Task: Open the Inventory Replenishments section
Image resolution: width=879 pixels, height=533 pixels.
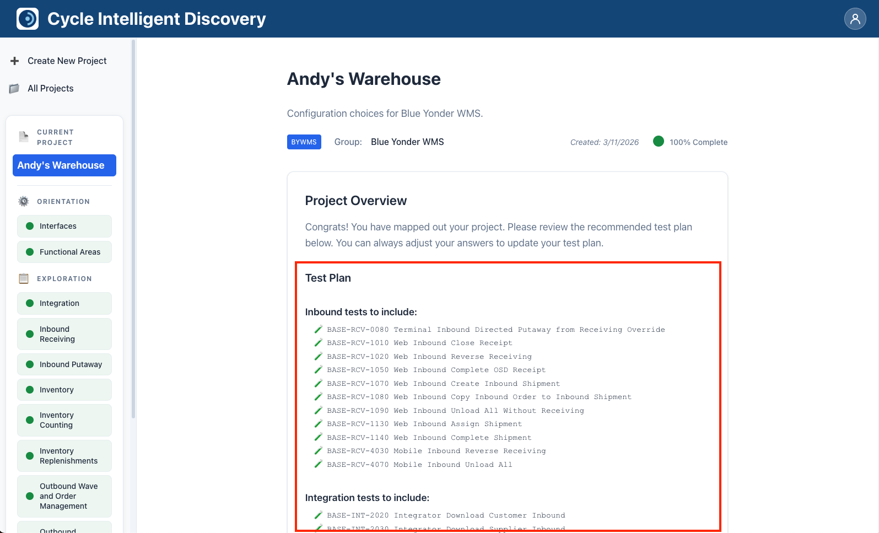Action: coord(64,456)
